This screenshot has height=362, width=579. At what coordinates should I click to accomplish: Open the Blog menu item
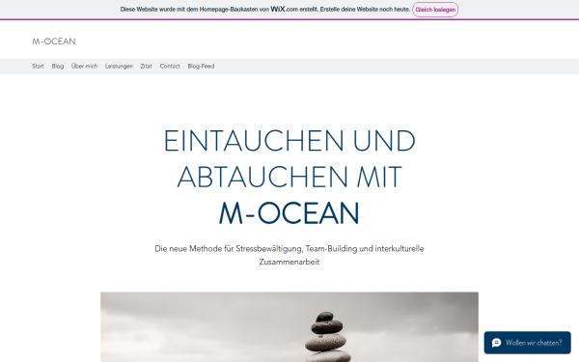click(58, 66)
